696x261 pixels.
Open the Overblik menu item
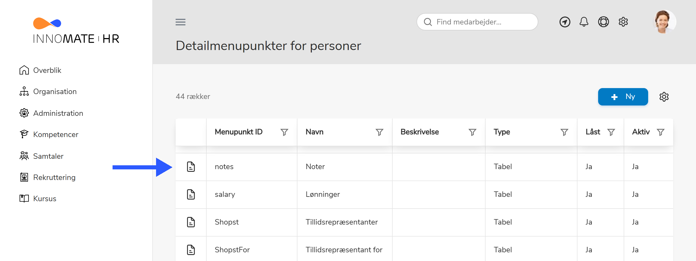tap(47, 70)
